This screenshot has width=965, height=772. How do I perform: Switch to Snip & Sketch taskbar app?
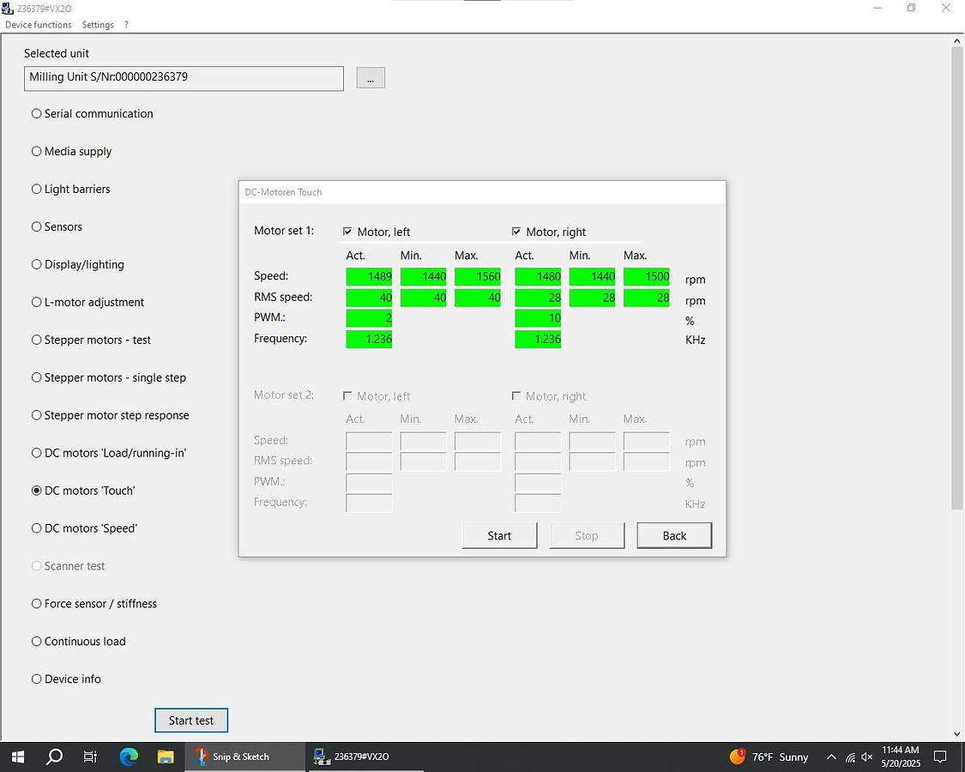point(232,757)
